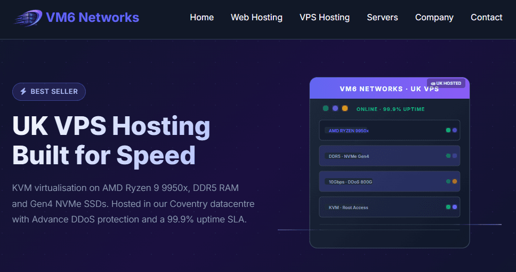Viewport: 516px width, 272px height.
Task: Click the purple indicator on the AMD RYZEN row
Action: point(455,130)
